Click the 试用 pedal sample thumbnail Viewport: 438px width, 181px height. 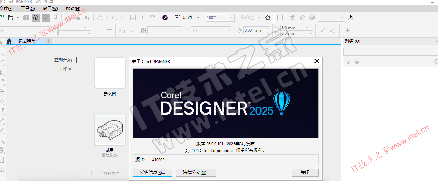point(110,130)
